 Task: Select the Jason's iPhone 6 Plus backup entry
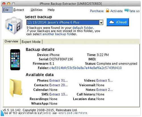pyautogui.click(x=63, y=23)
